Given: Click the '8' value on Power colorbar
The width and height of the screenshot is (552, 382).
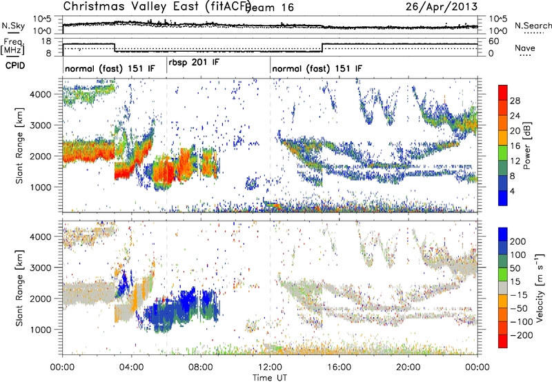Looking at the screenshot, I should click(x=513, y=177).
